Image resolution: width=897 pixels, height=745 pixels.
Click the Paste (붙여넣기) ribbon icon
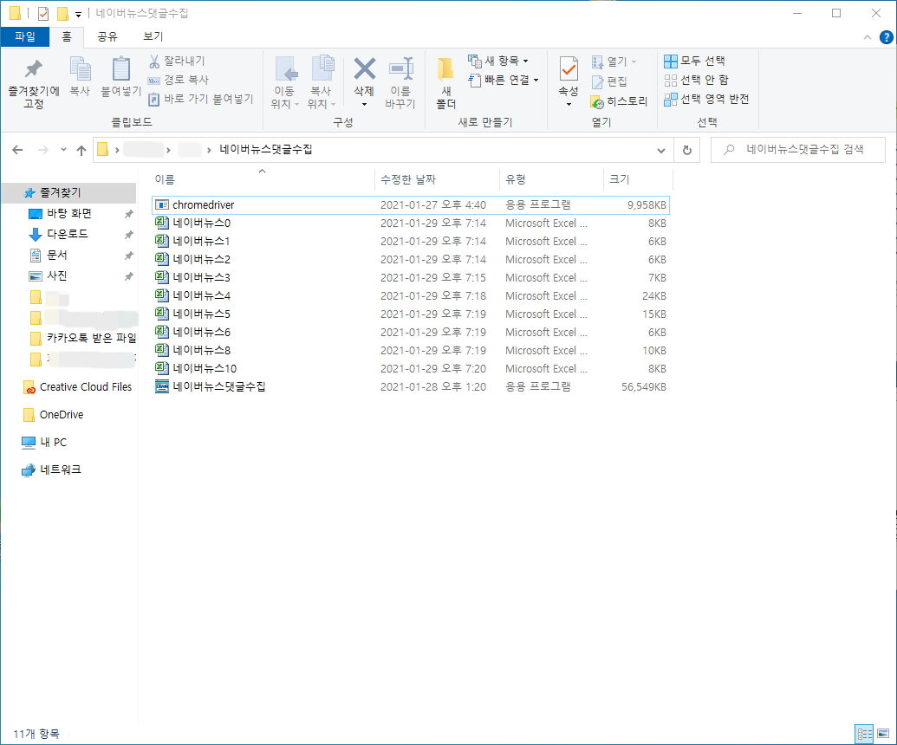pos(120,69)
